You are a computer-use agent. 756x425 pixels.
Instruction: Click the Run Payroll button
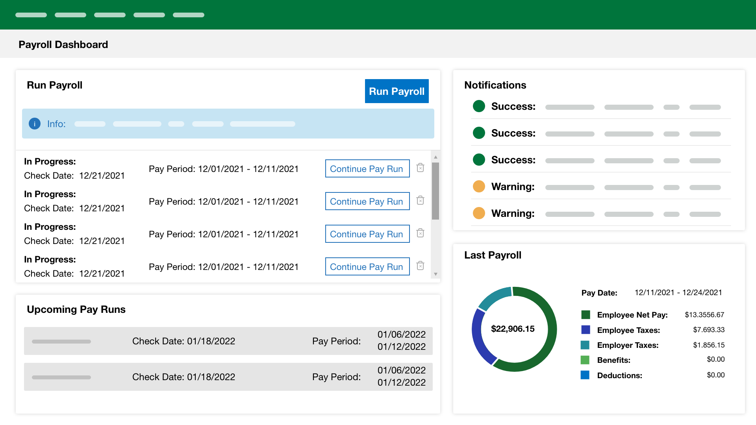pos(397,91)
